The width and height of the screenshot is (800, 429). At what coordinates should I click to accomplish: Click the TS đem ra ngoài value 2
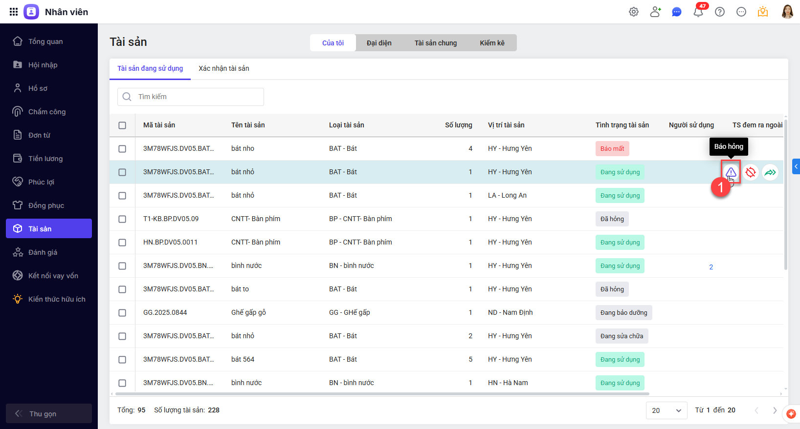tap(711, 267)
